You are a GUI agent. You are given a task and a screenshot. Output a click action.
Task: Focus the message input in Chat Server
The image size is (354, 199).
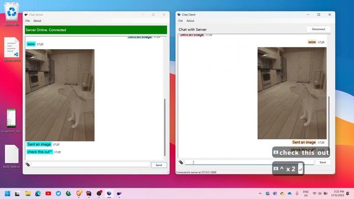pyautogui.click(x=90, y=165)
